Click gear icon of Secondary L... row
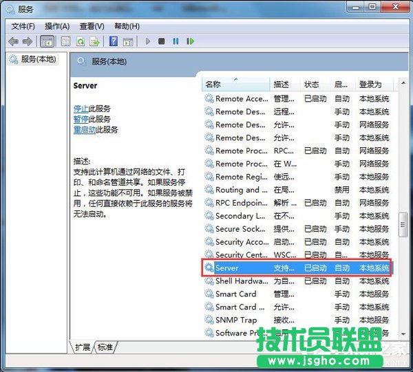Viewport: 413px width, 372px height. (209, 216)
